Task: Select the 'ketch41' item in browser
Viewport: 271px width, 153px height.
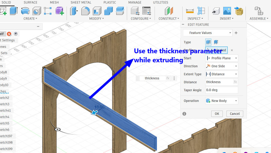Action: coord(5,111)
